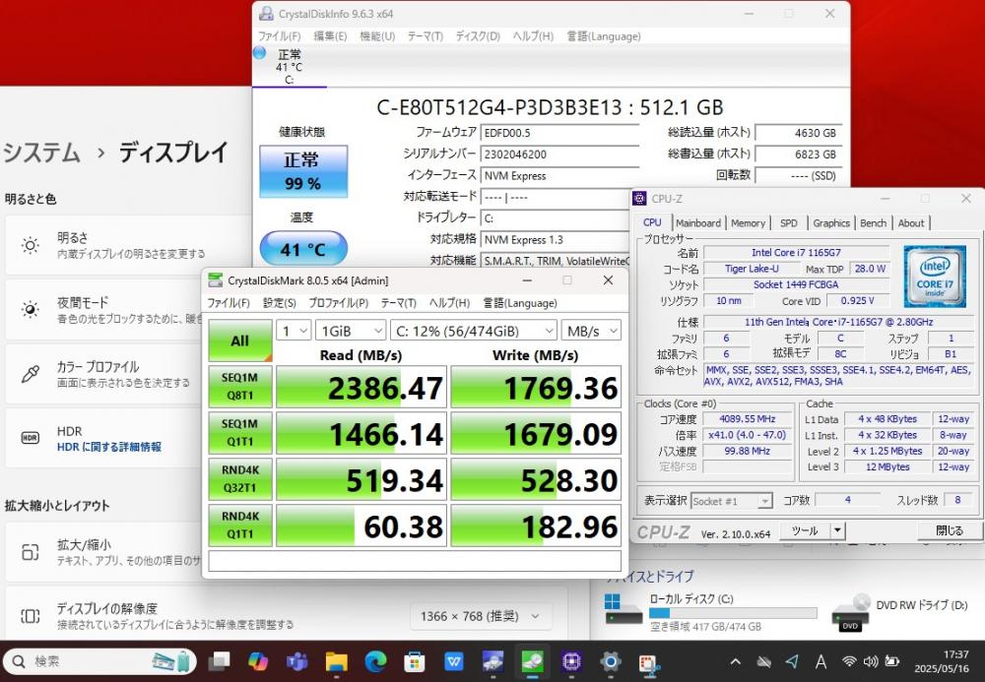This screenshot has height=682, width=985.
Task: Click the CrystalDiskInfo title bar app icon
Action: (266, 13)
